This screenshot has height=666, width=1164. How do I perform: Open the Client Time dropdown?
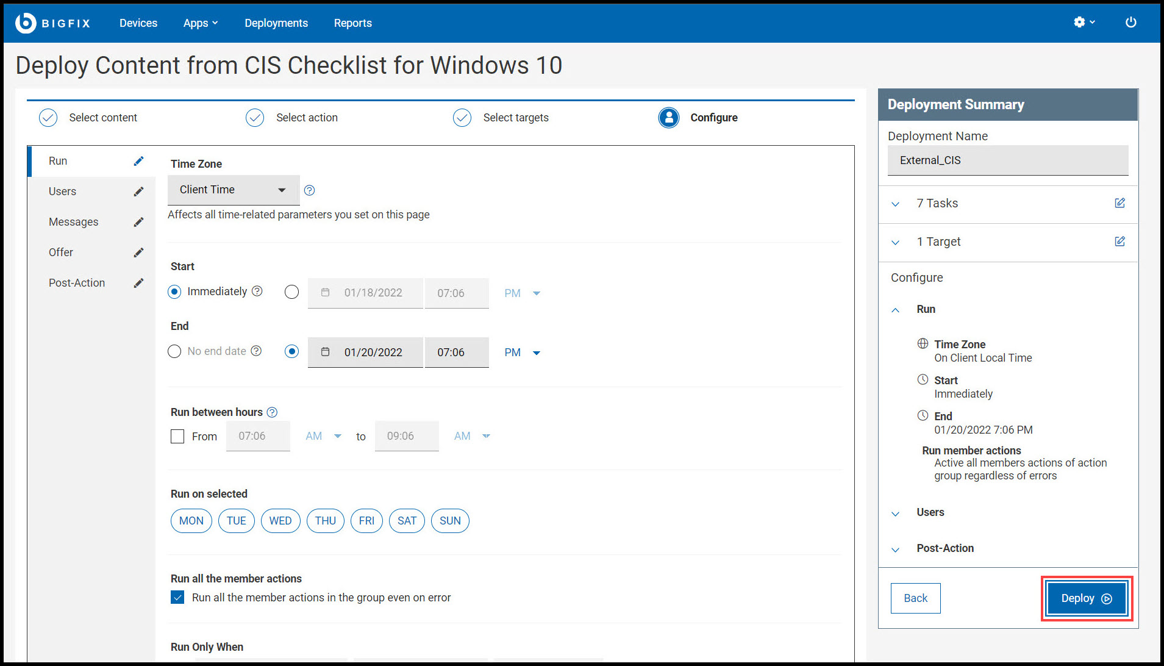233,190
